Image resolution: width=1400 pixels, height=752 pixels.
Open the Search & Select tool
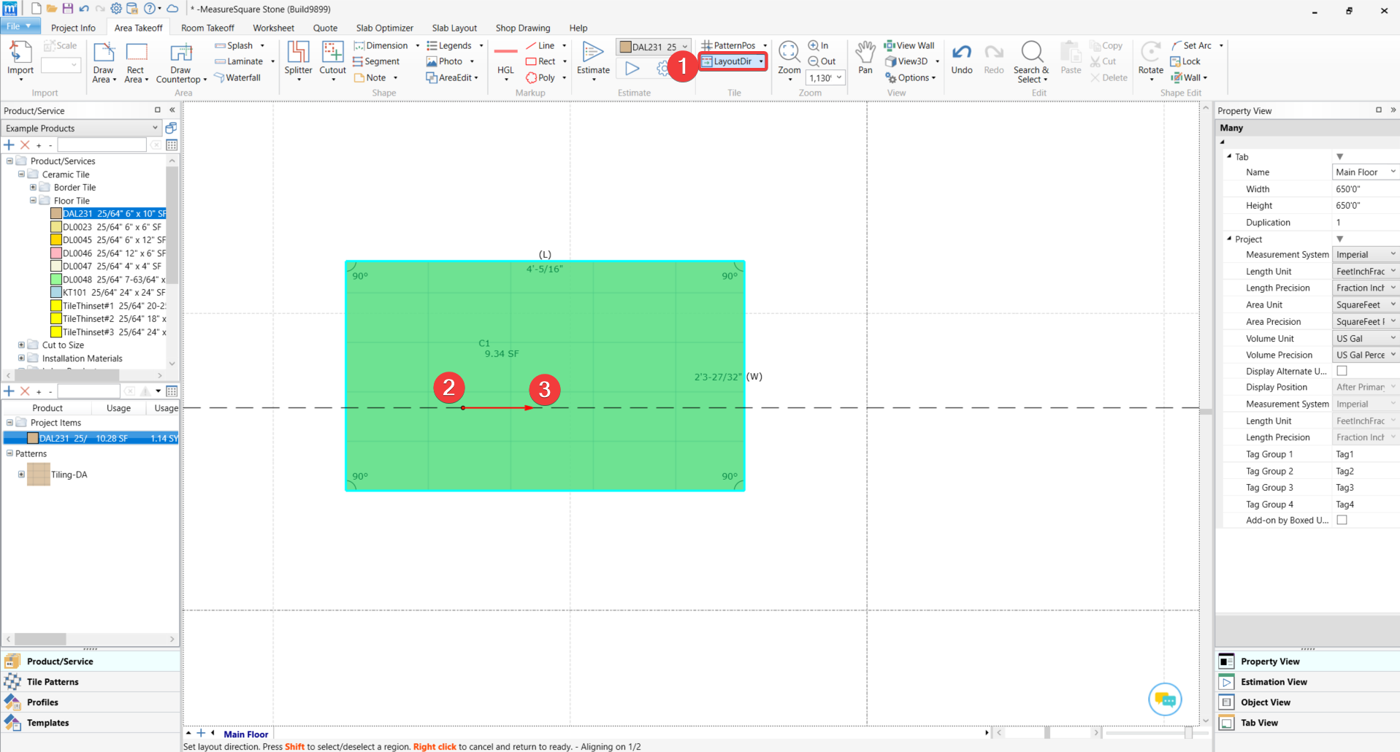point(1031,62)
